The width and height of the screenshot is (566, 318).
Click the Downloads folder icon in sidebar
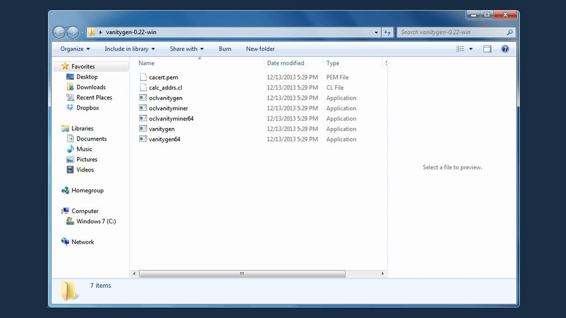(70, 87)
